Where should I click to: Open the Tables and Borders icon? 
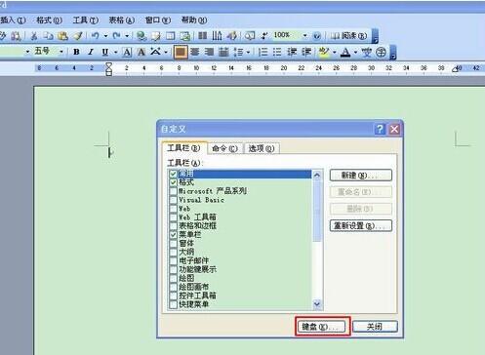click(156, 36)
